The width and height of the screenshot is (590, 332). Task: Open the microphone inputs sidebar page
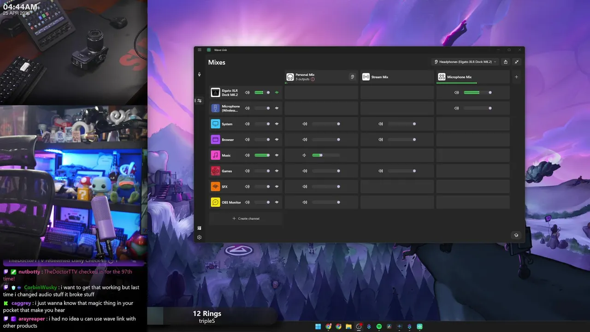[x=200, y=74]
